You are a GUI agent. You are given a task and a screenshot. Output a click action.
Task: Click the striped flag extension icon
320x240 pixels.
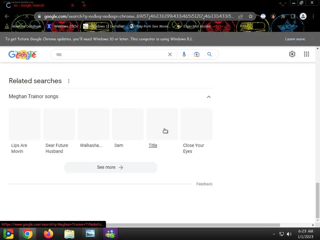tap(263, 16)
